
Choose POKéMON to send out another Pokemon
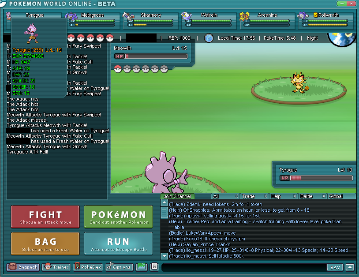(x=118, y=217)
